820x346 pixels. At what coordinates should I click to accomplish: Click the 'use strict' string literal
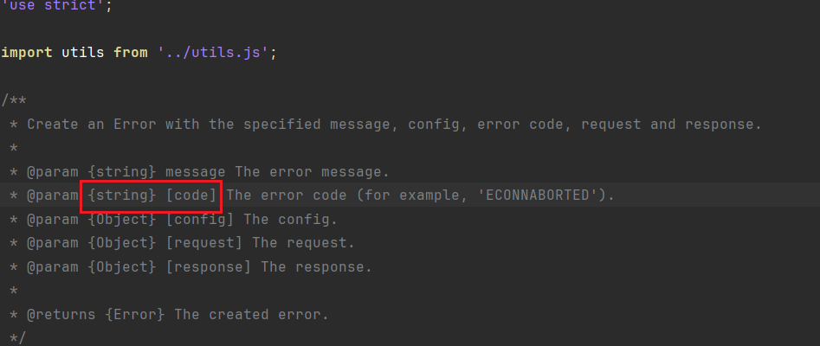click(52, 6)
